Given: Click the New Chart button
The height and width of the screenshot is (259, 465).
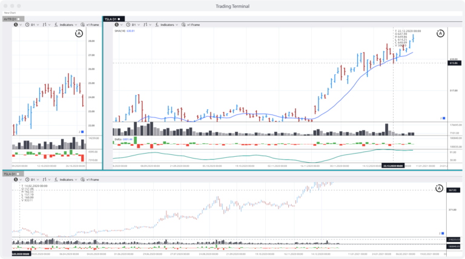Looking at the screenshot, I should 10,13.
